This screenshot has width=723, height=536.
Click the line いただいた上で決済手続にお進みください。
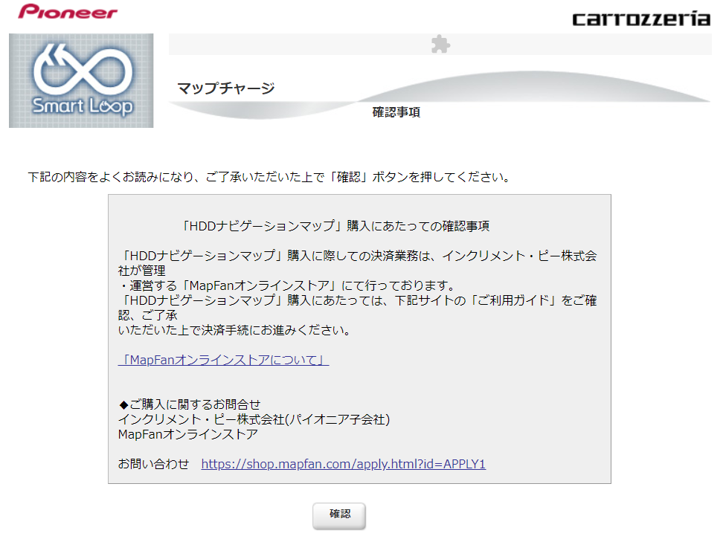pos(235,331)
